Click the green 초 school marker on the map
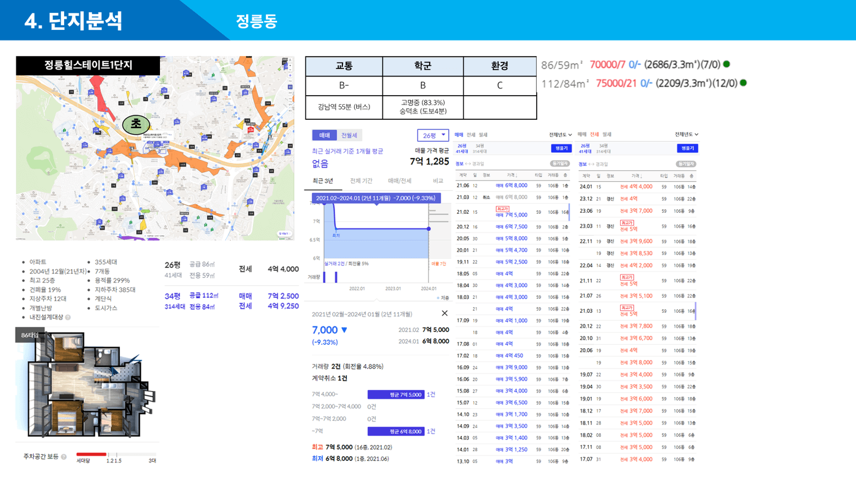The width and height of the screenshot is (856, 481). pos(136,124)
